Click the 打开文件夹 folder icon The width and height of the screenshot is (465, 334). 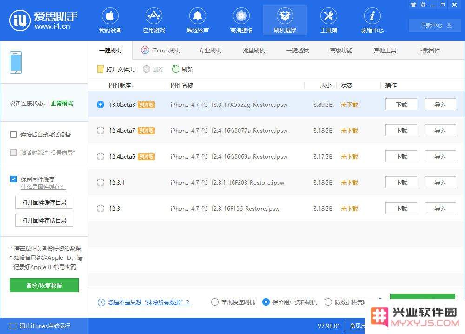coord(100,69)
